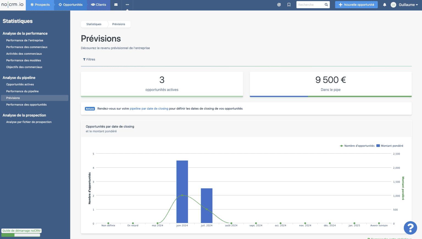Open Performance des opportunités
Viewport: 422px width, 239px height.
(26, 105)
